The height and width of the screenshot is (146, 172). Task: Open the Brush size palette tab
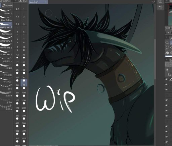click(23, 1)
